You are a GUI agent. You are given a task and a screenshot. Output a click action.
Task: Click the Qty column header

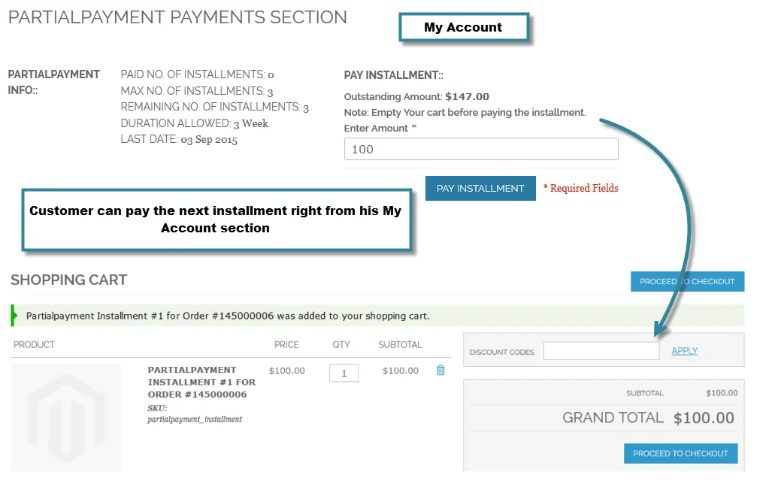click(x=341, y=344)
